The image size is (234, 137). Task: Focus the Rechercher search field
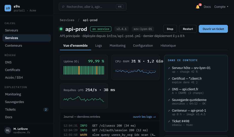[x=93, y=7]
